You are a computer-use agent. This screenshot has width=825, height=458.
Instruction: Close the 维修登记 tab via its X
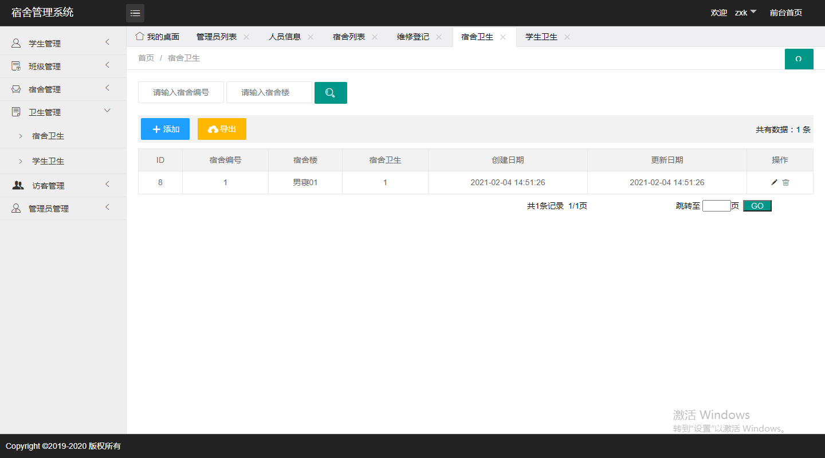tap(439, 37)
